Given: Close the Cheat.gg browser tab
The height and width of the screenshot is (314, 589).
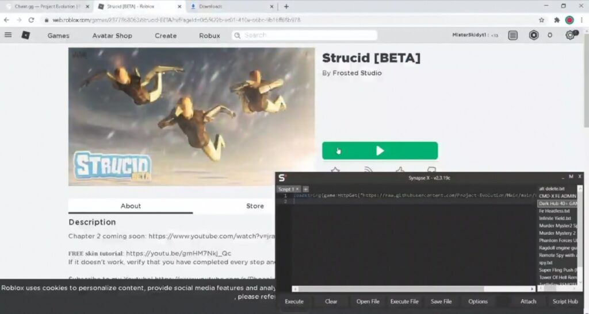Looking at the screenshot, I should [x=87, y=6].
